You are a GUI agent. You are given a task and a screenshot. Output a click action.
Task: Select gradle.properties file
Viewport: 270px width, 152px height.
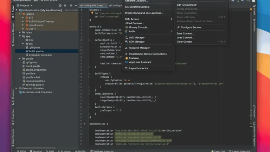pos(34,70)
